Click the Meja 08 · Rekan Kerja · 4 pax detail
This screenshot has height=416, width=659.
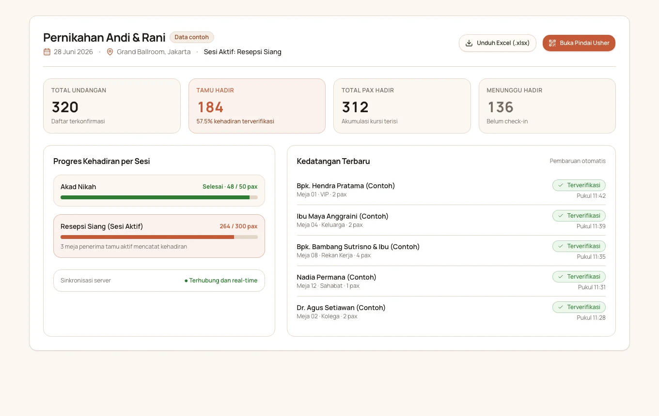[334, 255]
